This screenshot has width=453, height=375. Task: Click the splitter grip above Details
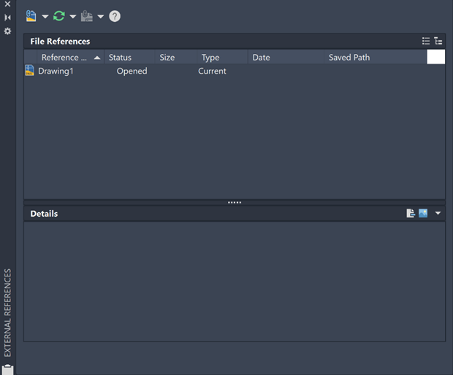(x=235, y=202)
